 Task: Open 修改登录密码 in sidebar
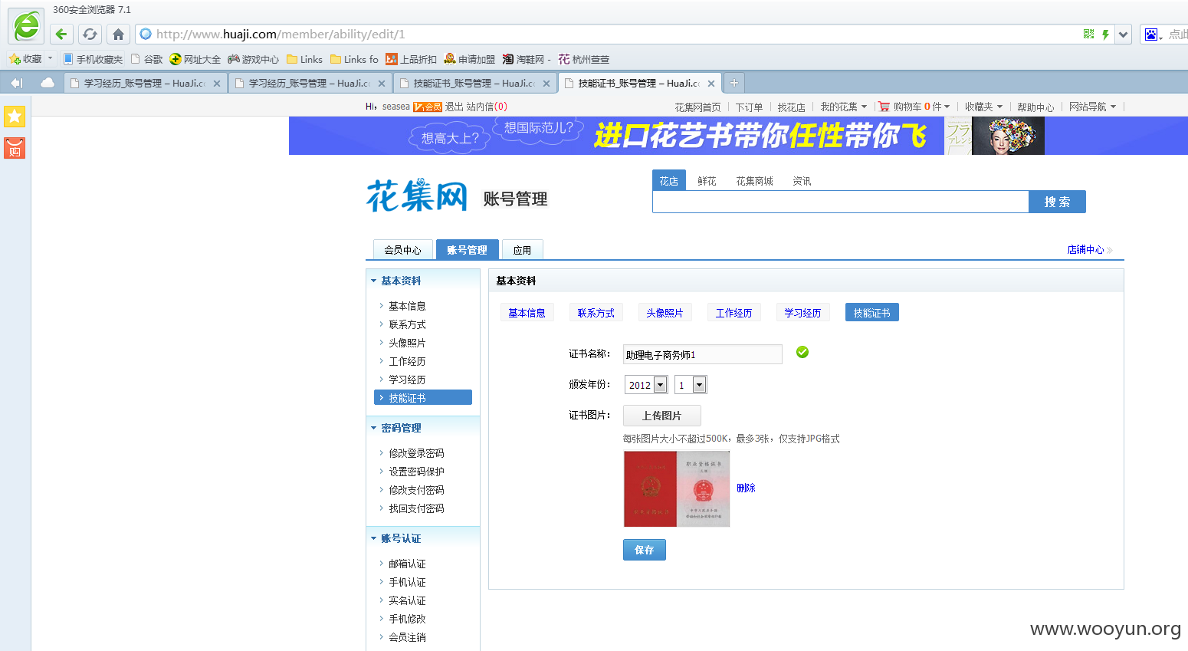[x=416, y=453]
